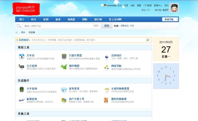Click the search content input field

pos(58,26)
